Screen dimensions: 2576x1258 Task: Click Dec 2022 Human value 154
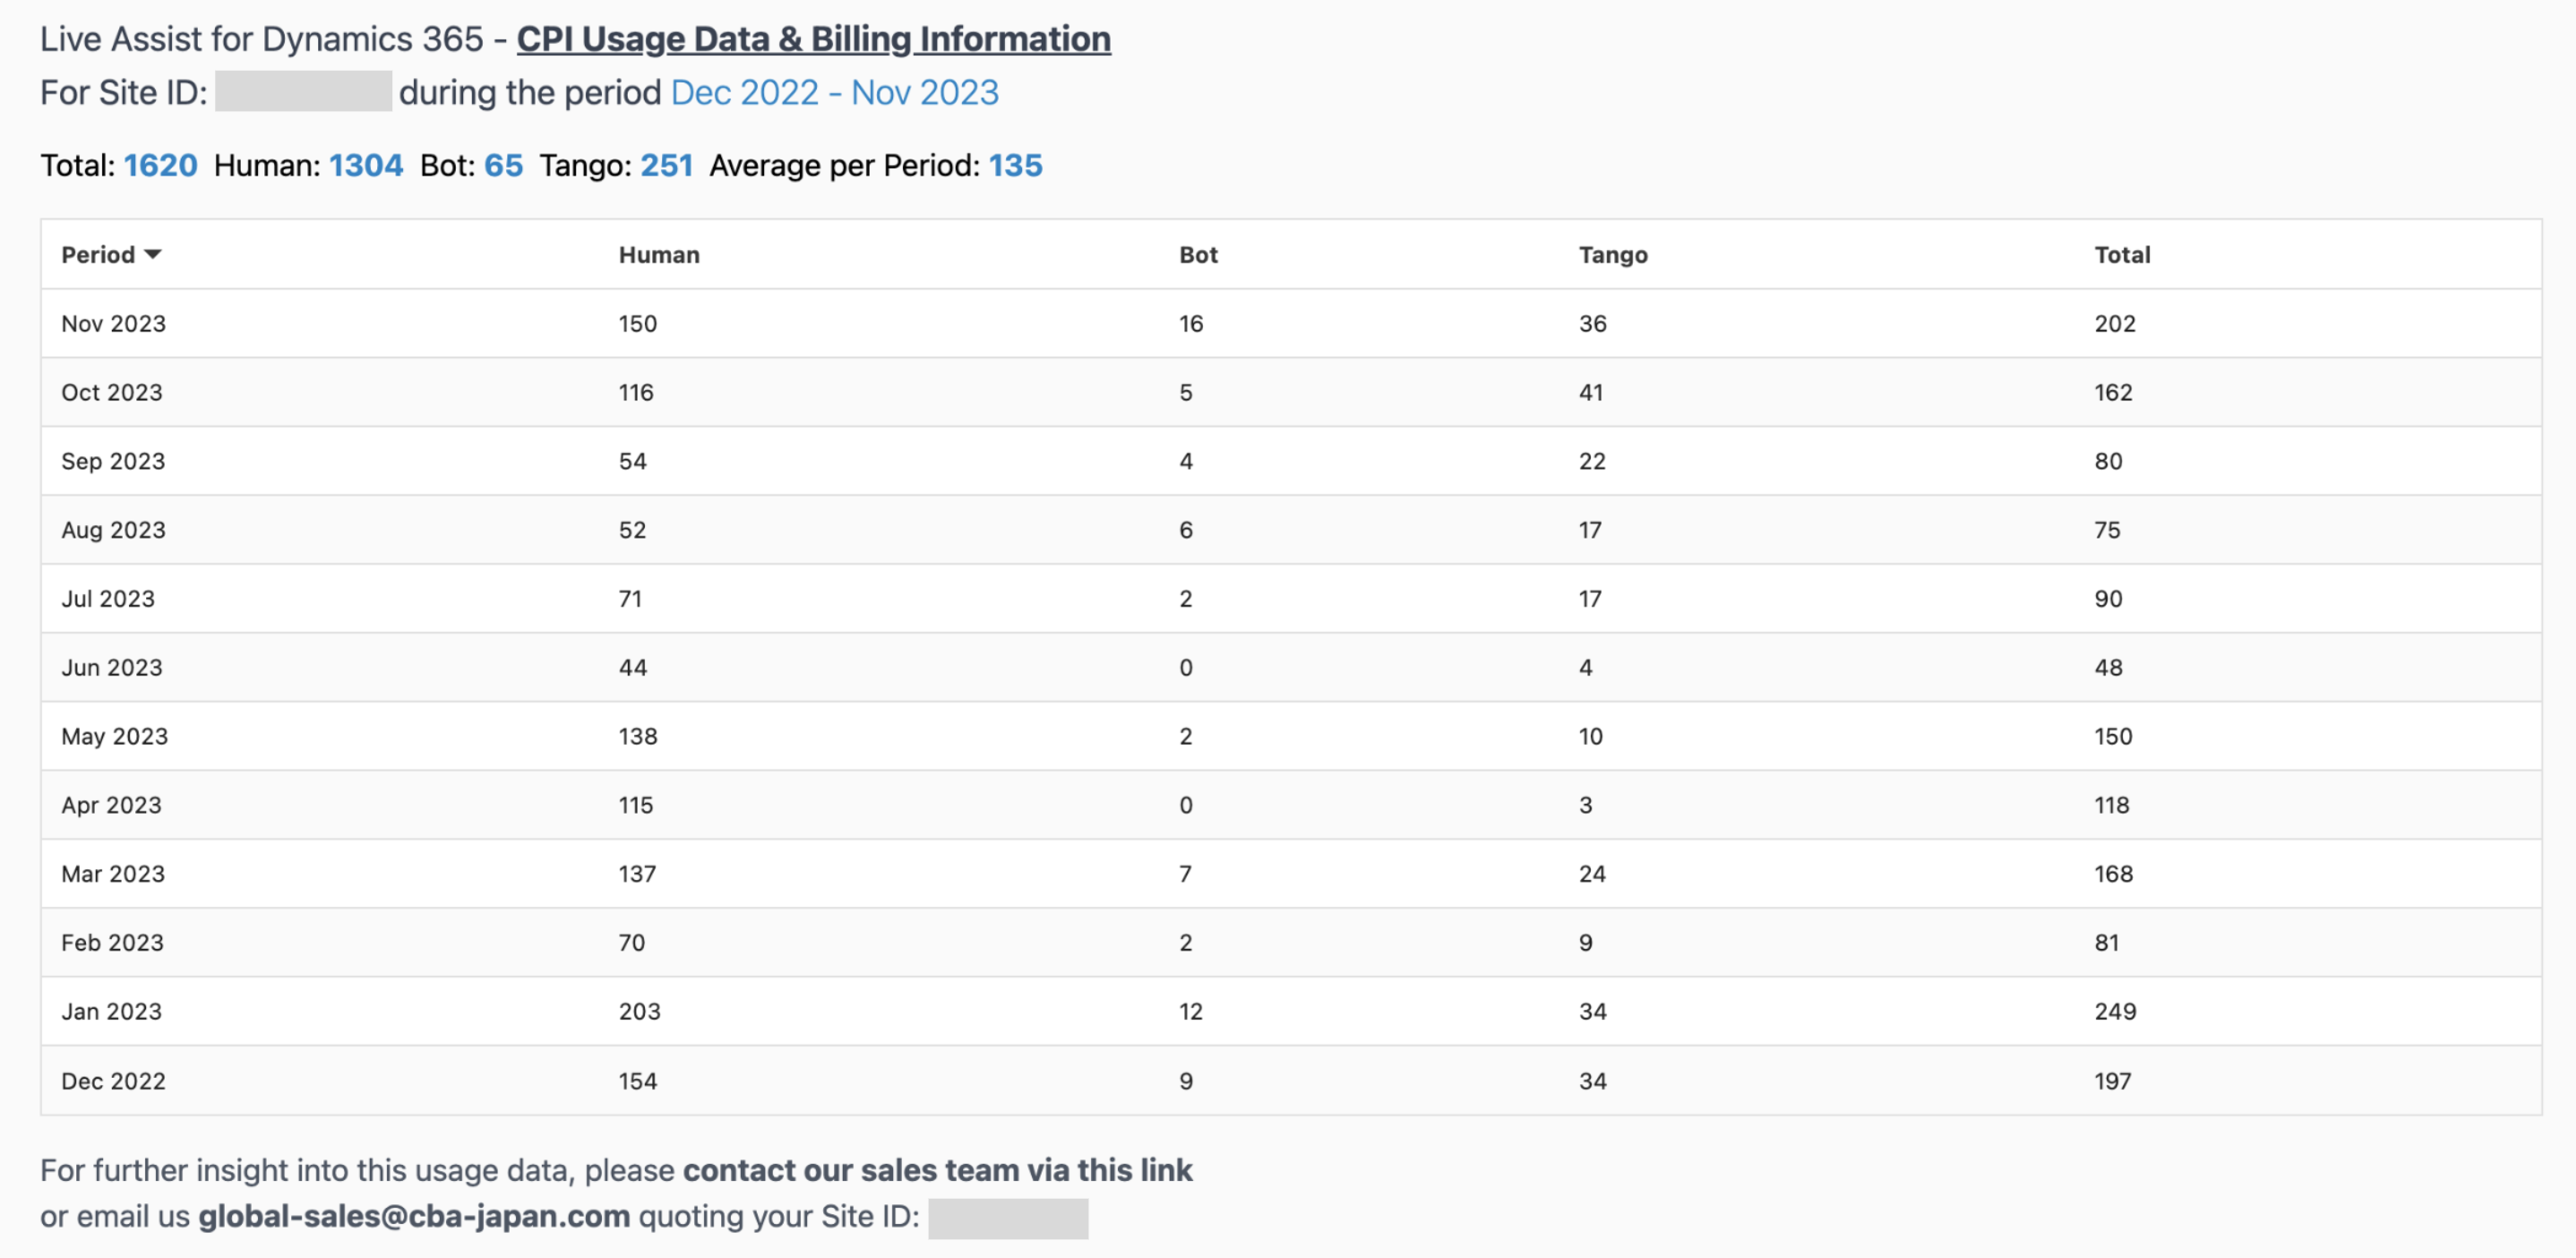click(637, 1080)
